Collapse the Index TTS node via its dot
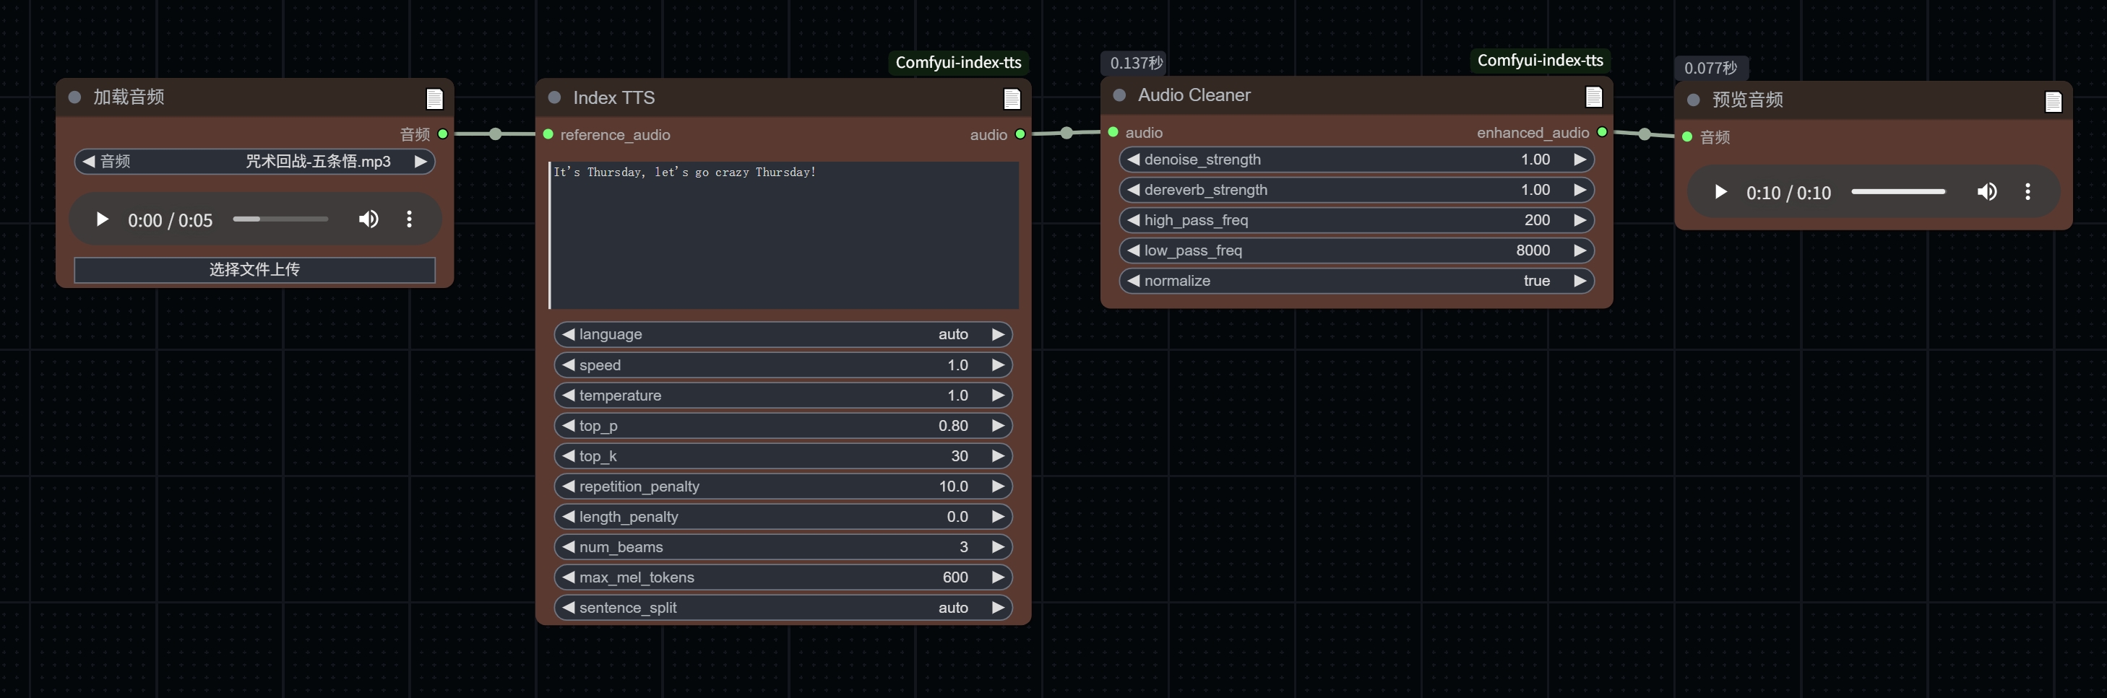 [554, 98]
